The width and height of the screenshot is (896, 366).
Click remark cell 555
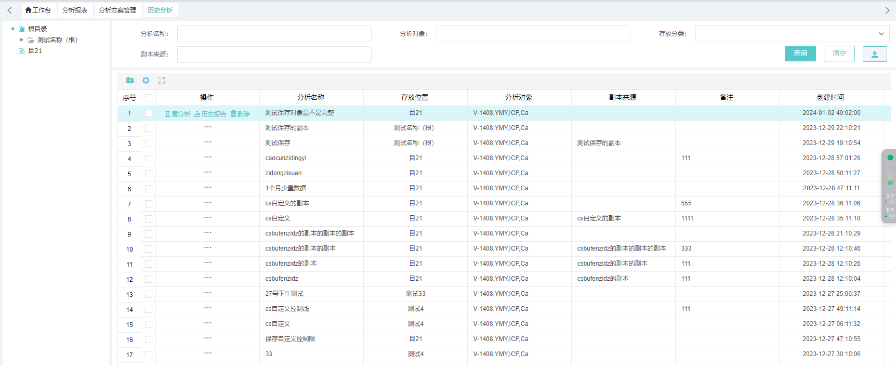tap(687, 203)
